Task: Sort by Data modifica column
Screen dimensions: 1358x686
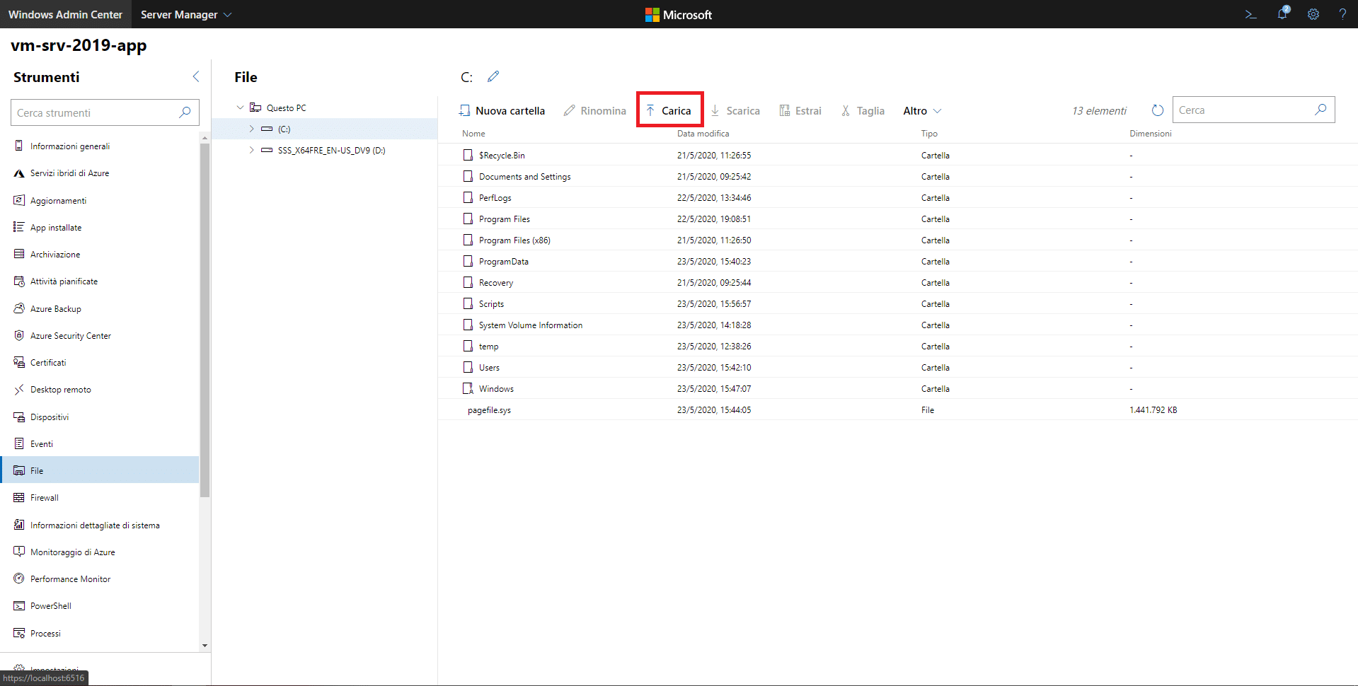Action: 703,134
